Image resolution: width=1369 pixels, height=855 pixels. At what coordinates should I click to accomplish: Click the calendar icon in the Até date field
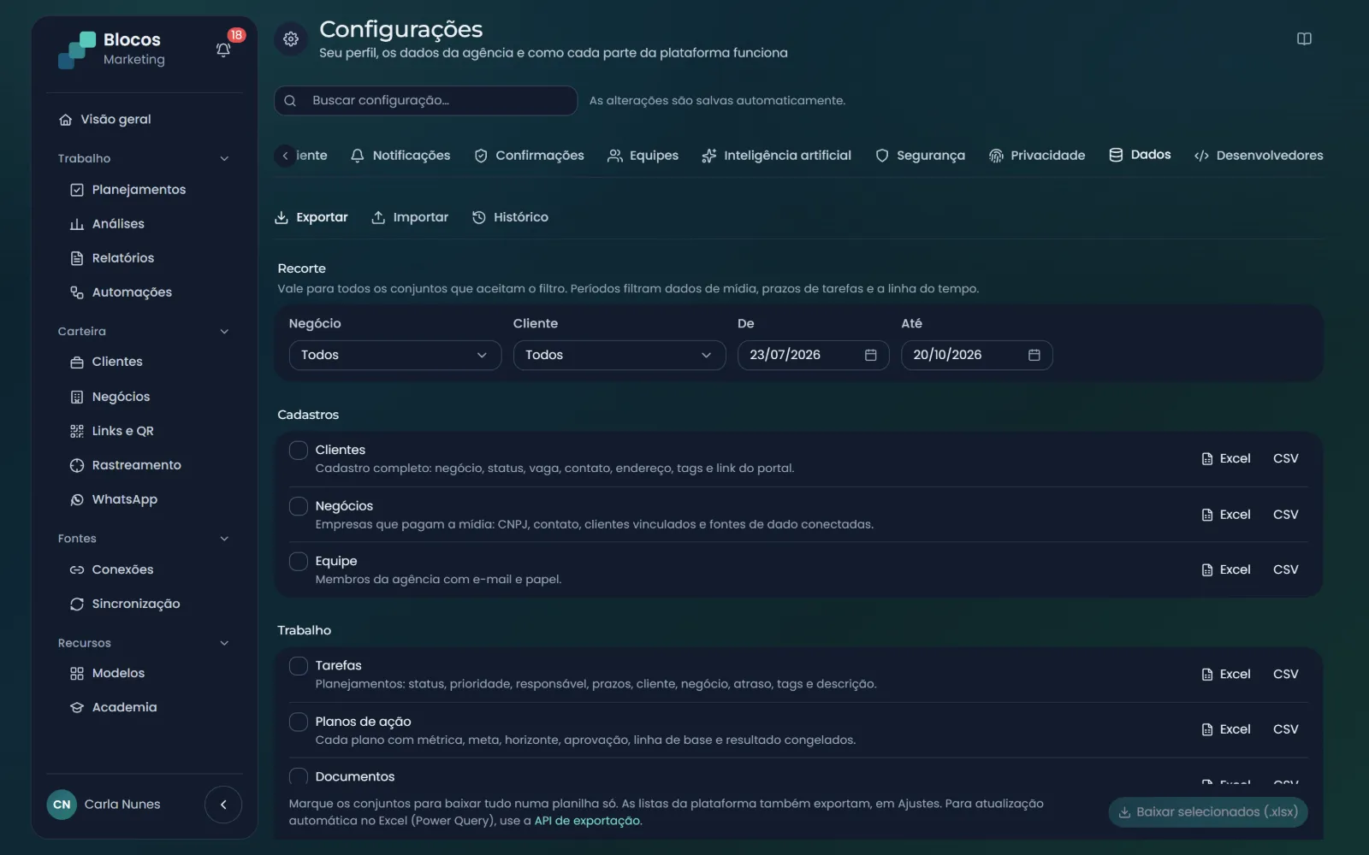coord(1034,355)
